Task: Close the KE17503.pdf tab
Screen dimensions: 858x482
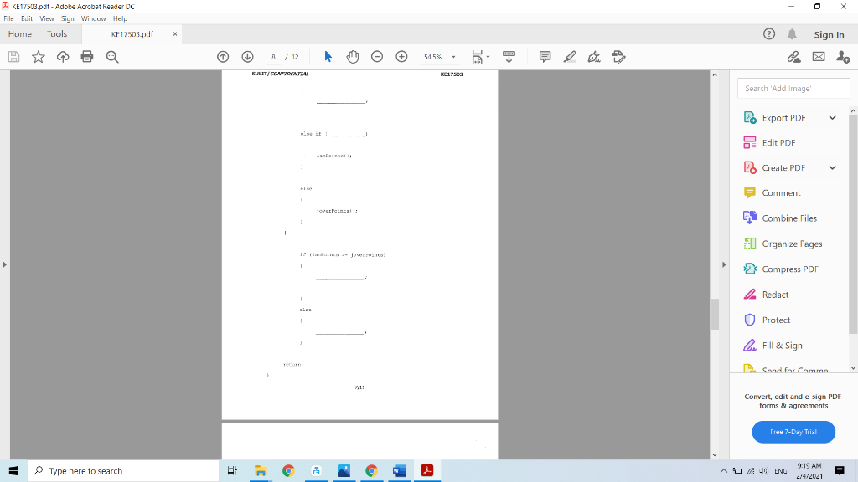Action: [175, 33]
